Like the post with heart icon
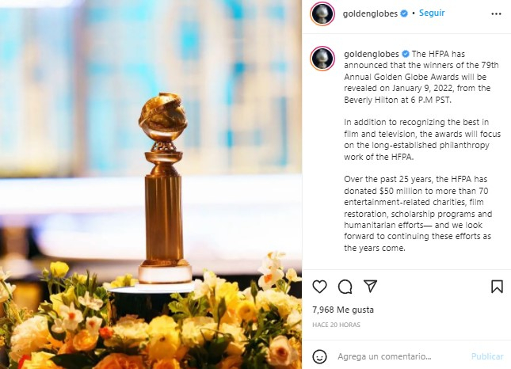 tap(319, 287)
